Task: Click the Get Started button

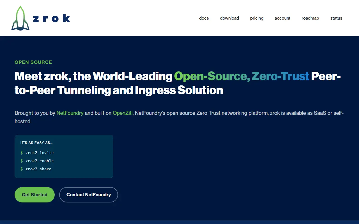Action: click(x=34, y=195)
